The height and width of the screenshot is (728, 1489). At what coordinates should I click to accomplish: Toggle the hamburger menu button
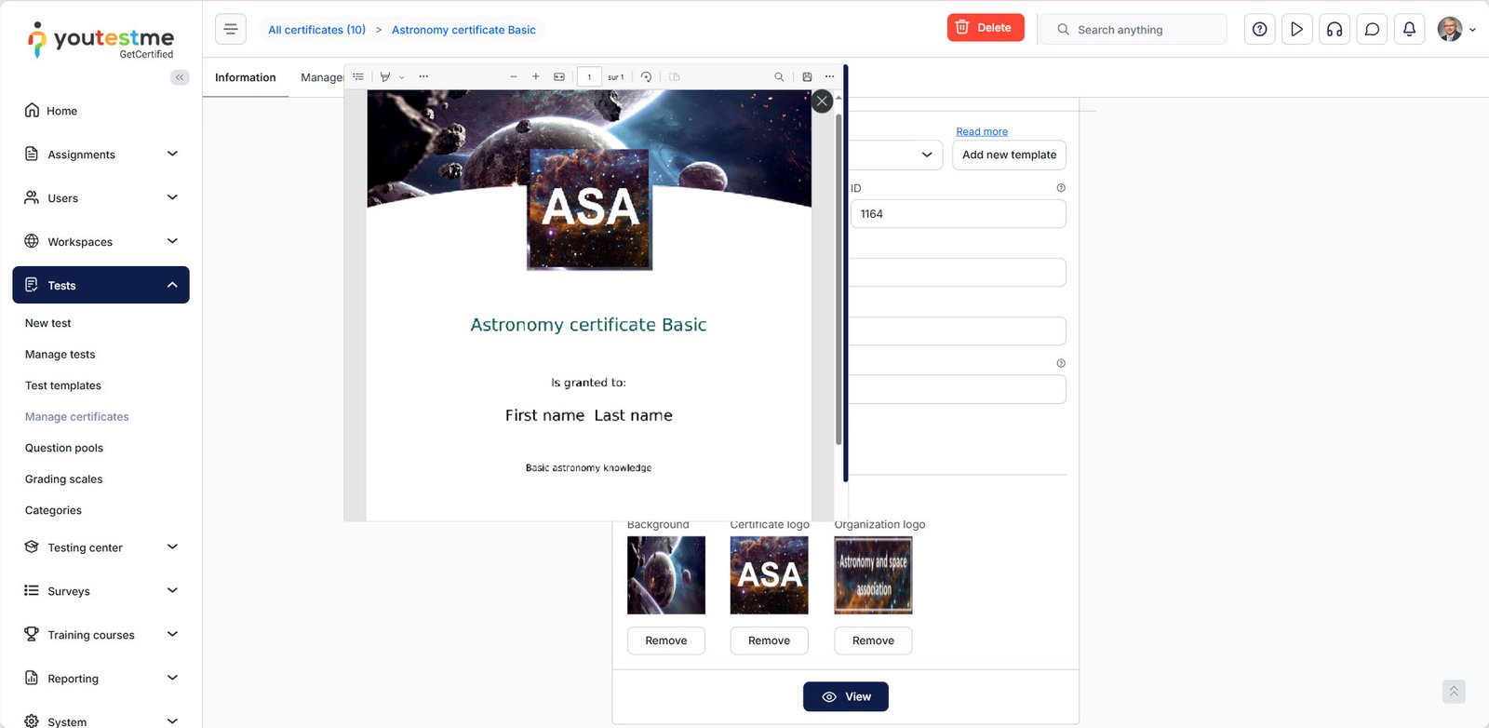231,29
